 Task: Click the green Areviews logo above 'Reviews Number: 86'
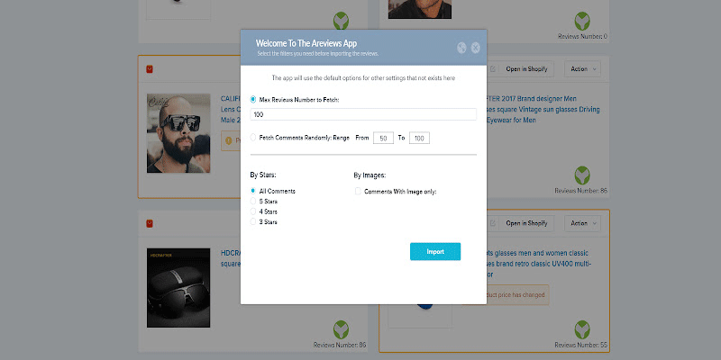coord(583,175)
